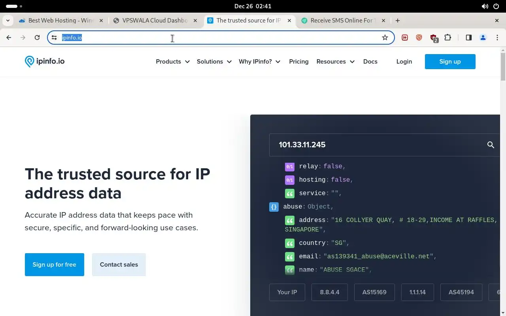
Task: Toggle the browser side panel icon
Action: (x=468, y=38)
